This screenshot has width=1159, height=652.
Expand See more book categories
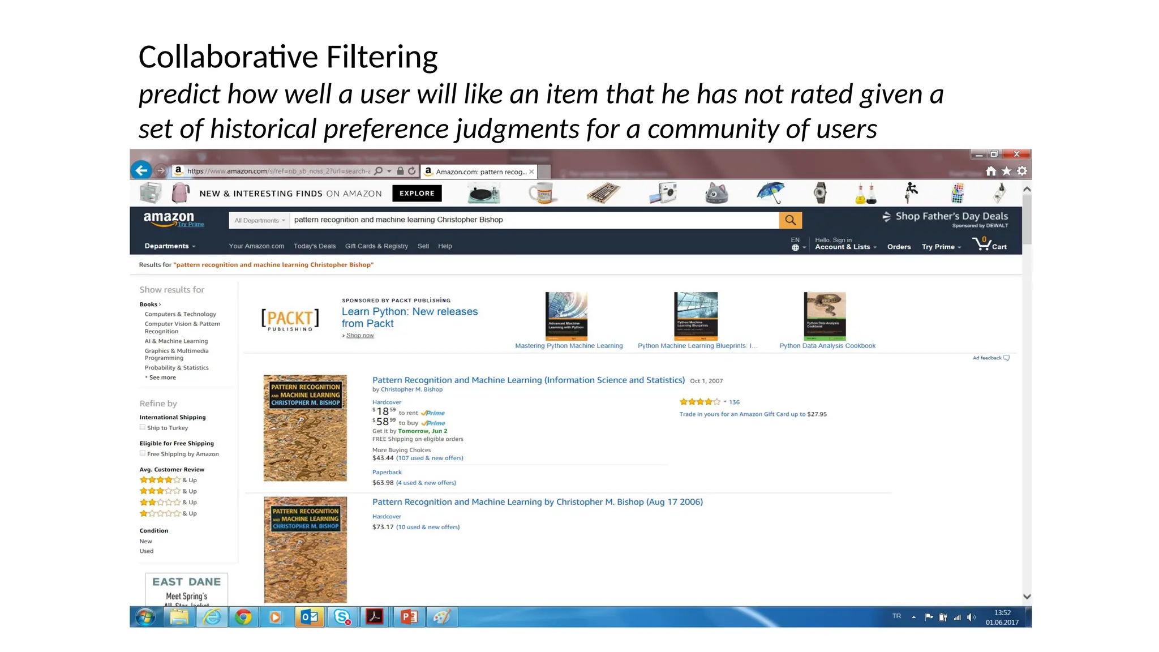161,378
